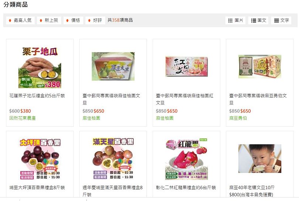
Task: Open 彰化二林紅龍果禮盒約6台斤裝 title link
Action: [x=186, y=188]
